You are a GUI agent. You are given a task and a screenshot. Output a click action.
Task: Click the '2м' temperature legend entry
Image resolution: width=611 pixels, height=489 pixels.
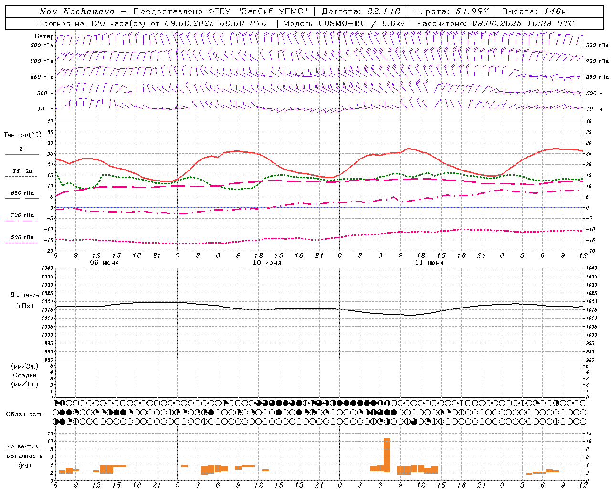coord(22,149)
